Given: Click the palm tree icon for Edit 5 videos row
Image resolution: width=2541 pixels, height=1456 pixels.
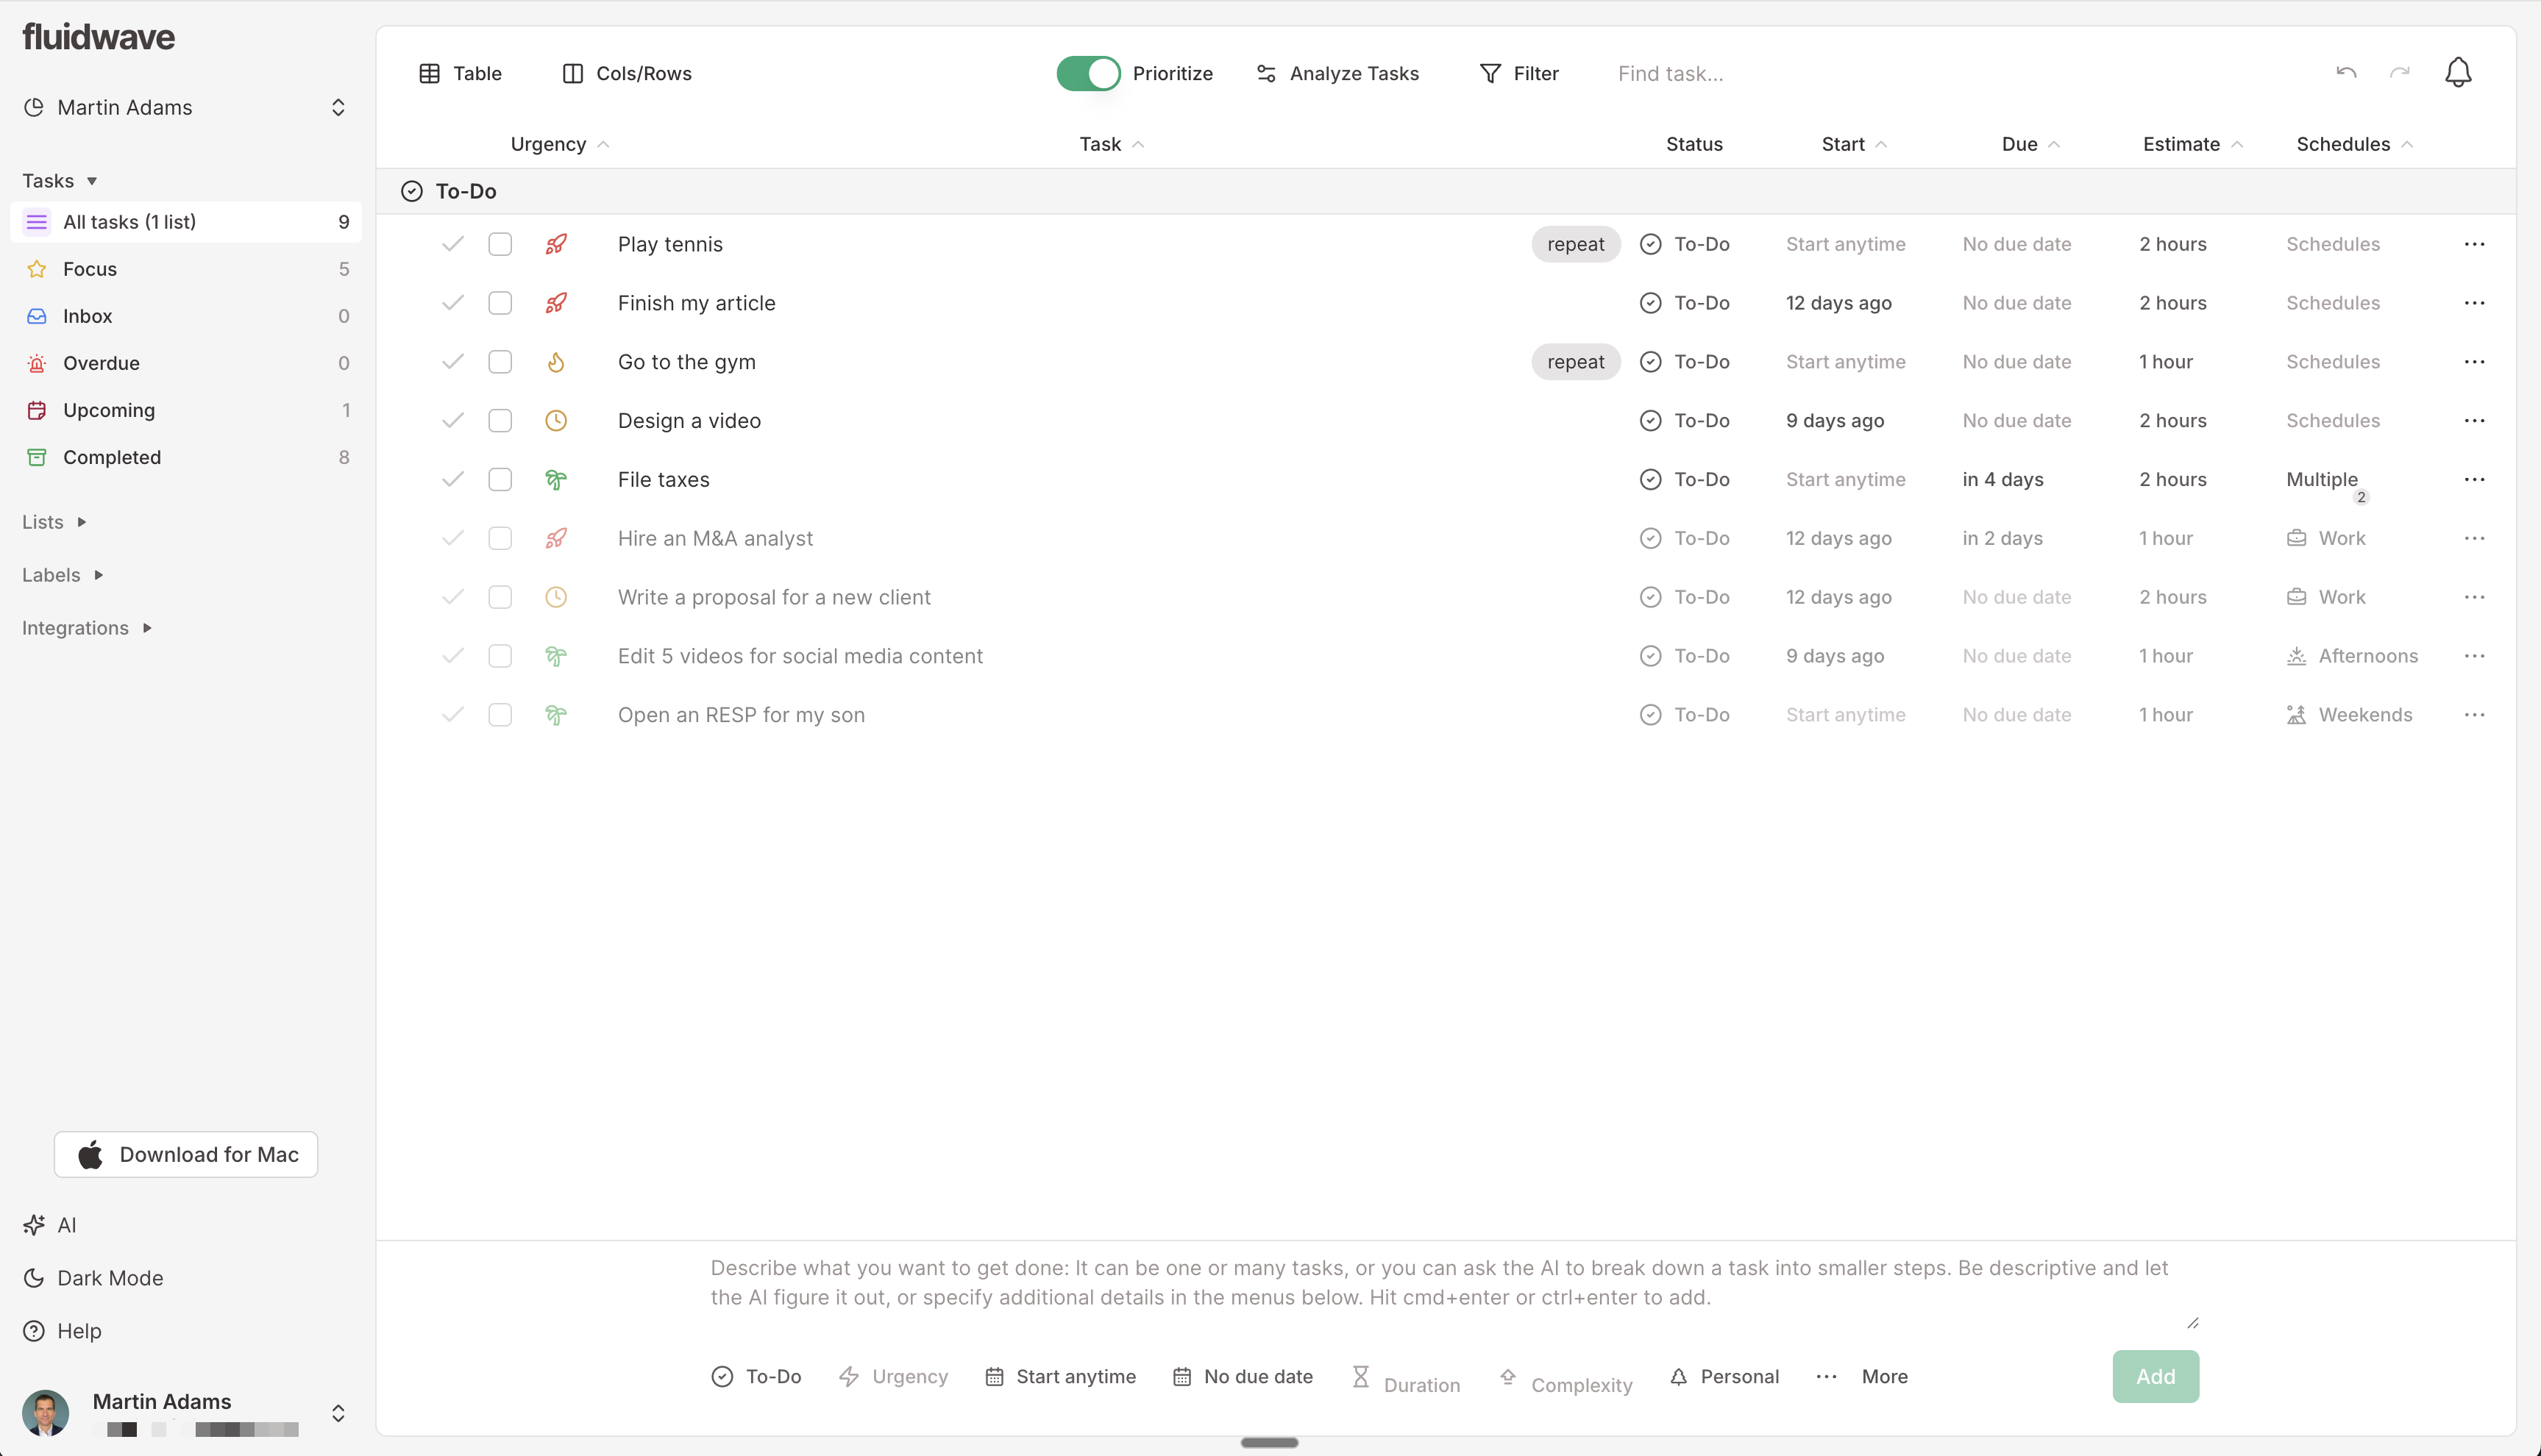Looking at the screenshot, I should coord(556,657).
